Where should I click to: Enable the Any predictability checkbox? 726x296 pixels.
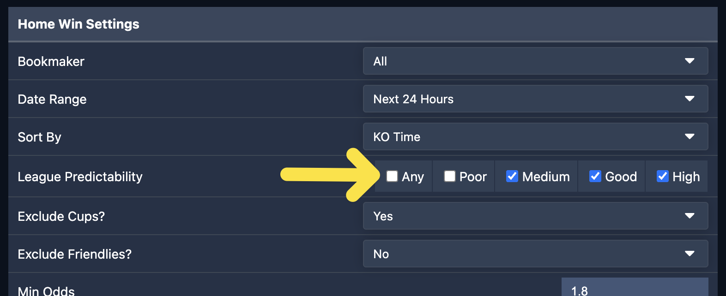(392, 176)
